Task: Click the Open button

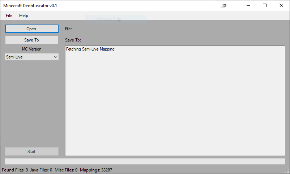Action: tap(32, 29)
